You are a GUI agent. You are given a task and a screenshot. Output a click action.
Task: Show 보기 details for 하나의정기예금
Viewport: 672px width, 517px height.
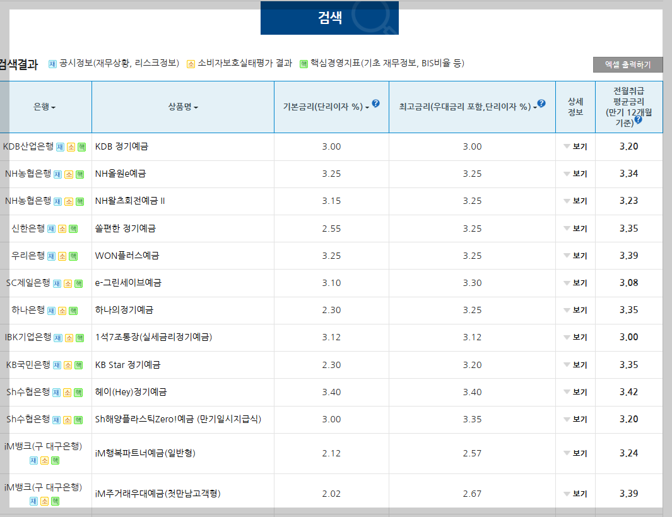point(575,310)
